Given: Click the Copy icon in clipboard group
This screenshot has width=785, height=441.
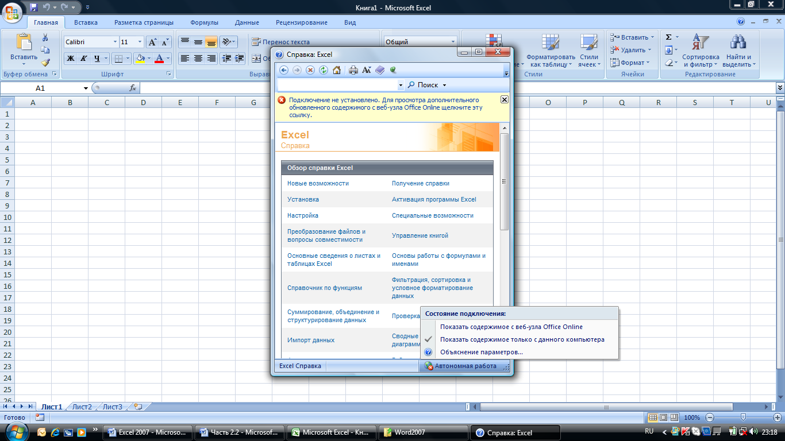Looking at the screenshot, I should (45, 50).
